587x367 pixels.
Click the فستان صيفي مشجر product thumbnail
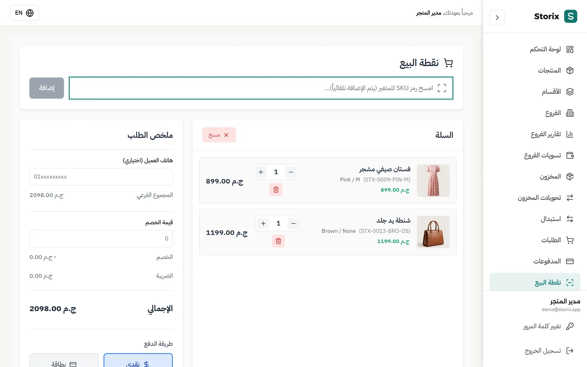pos(433,181)
